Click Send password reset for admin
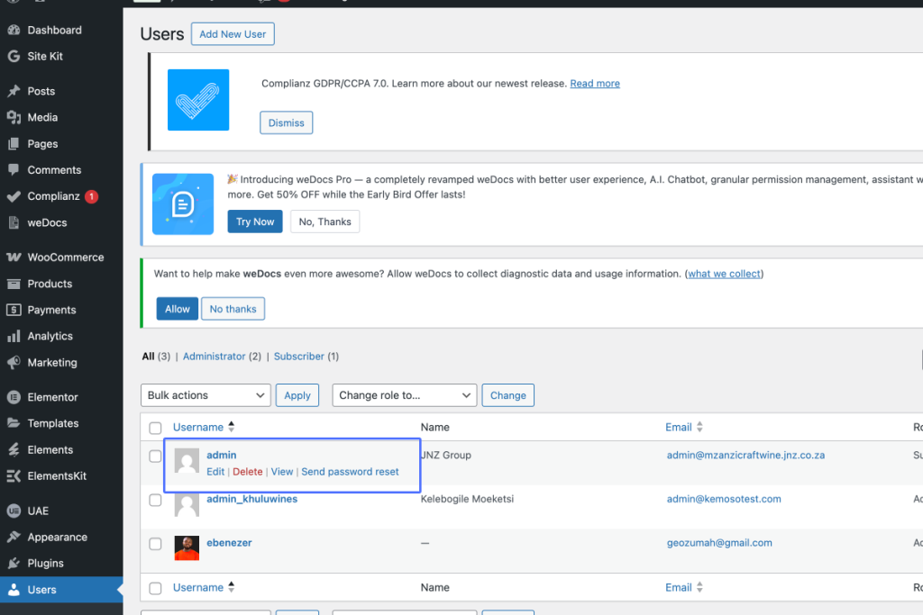This screenshot has height=615, width=923. pos(350,472)
